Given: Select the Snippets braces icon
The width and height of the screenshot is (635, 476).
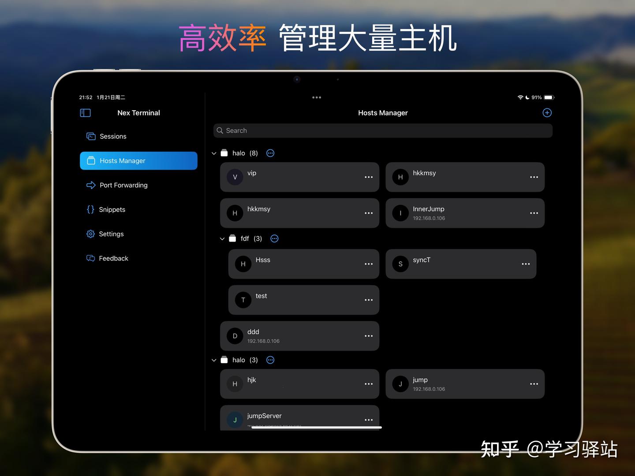Looking at the screenshot, I should [x=90, y=209].
